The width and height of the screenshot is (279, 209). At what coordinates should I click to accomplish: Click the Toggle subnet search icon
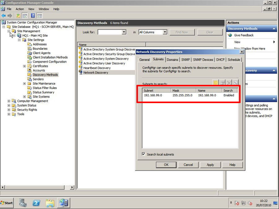pyautogui.click(x=235, y=83)
